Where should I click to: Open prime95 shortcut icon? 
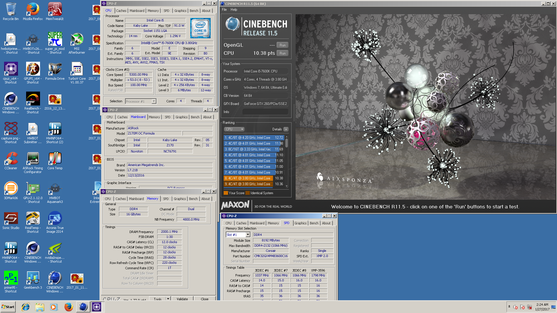[11, 282]
